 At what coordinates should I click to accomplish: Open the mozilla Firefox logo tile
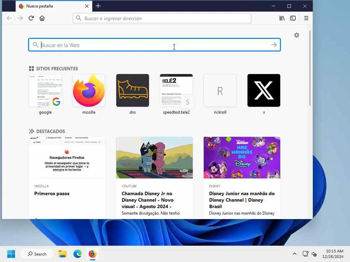point(89,90)
